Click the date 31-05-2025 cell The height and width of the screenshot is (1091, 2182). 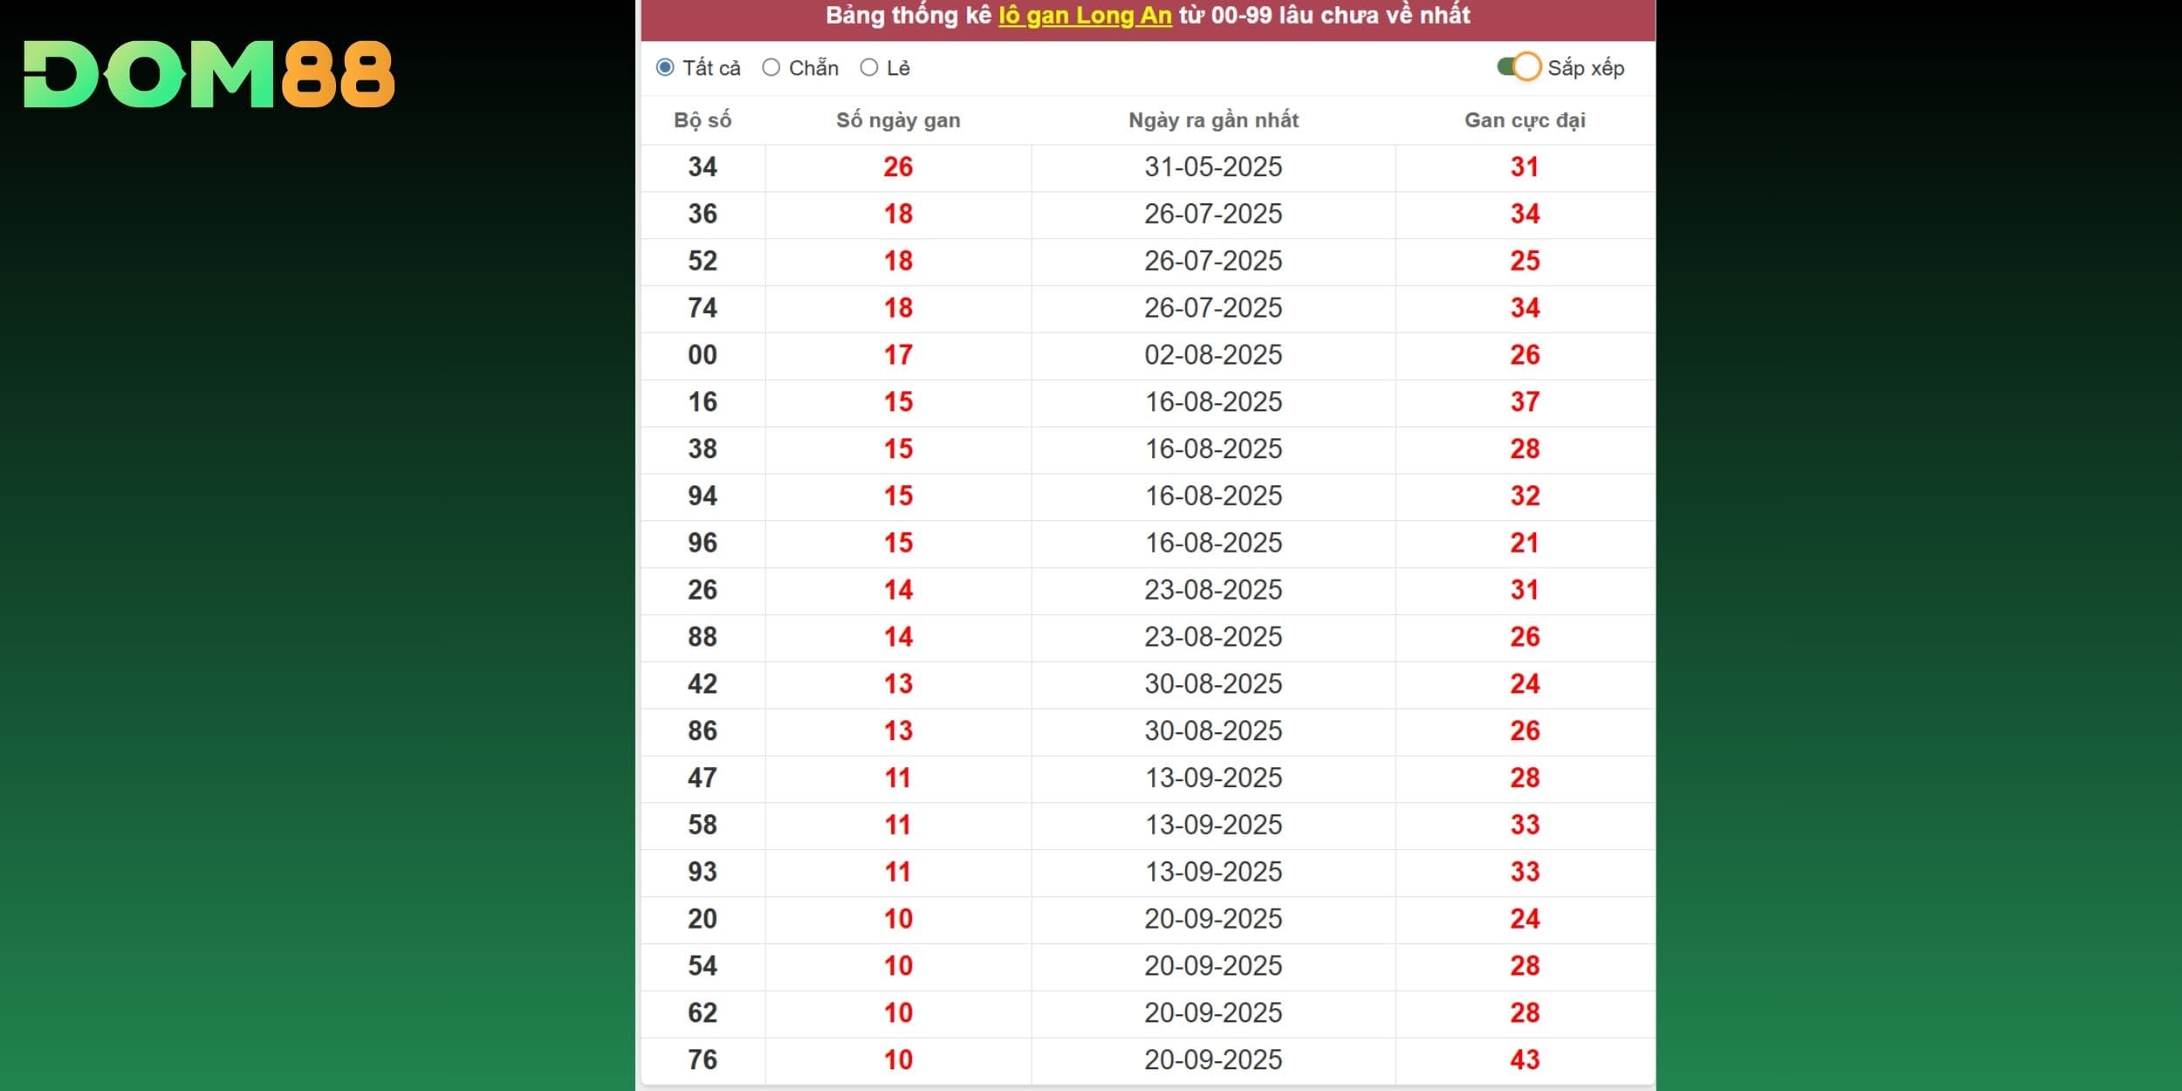tap(1213, 167)
